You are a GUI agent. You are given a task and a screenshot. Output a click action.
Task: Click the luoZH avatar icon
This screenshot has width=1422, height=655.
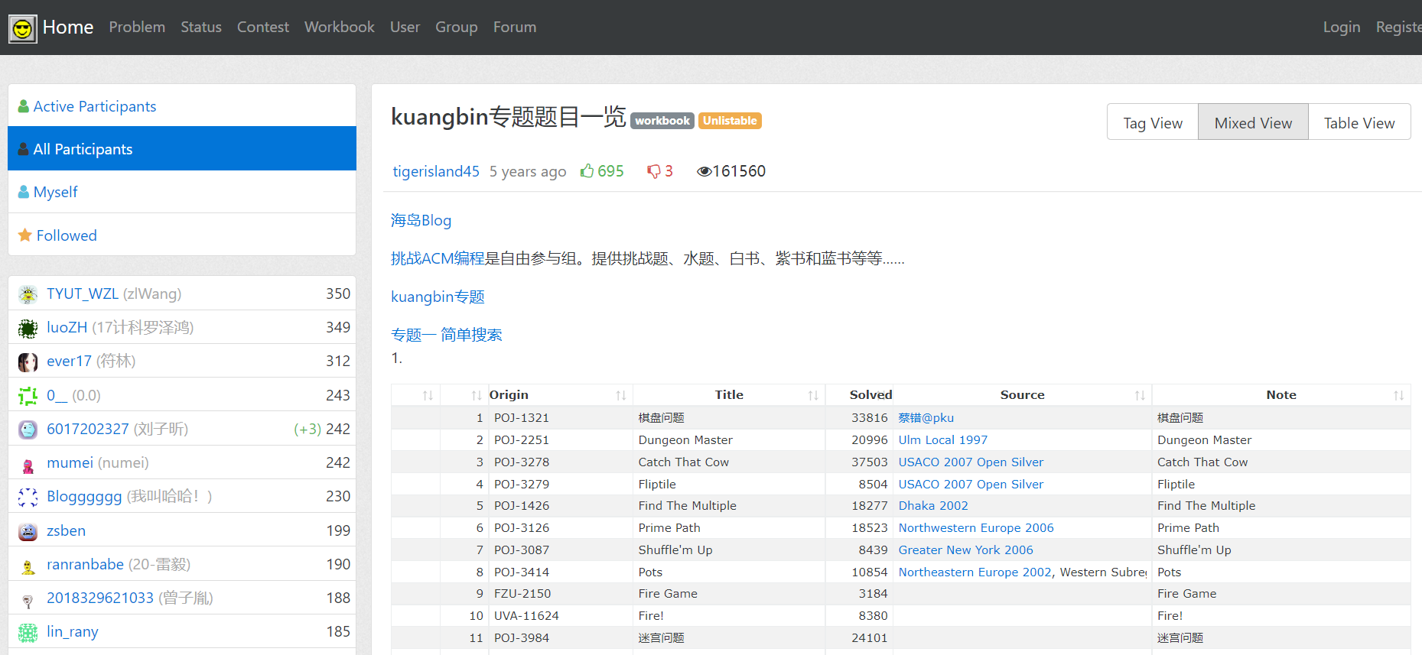28,329
